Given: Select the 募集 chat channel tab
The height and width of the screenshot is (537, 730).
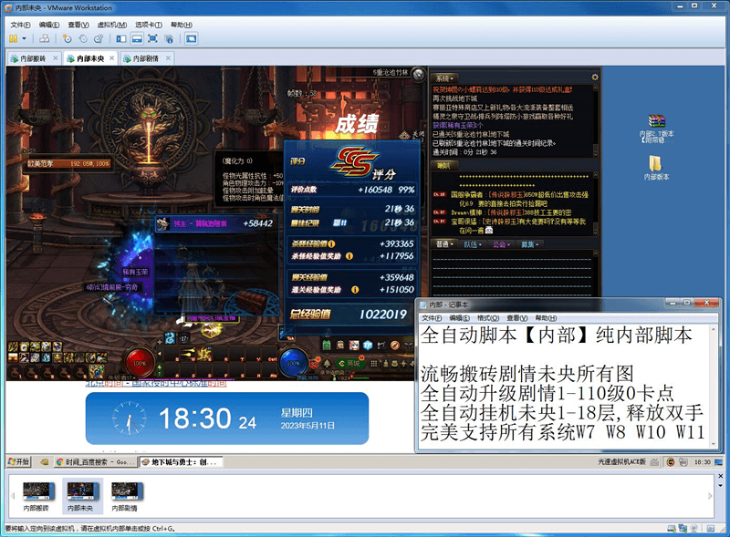Looking at the screenshot, I should pyautogui.click(x=530, y=244).
